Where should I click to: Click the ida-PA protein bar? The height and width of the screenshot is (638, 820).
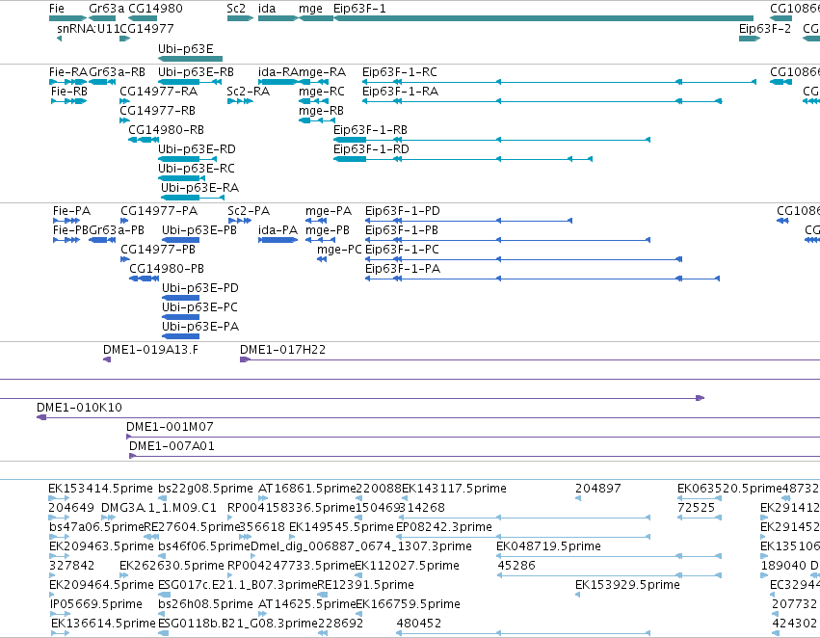[278, 240]
